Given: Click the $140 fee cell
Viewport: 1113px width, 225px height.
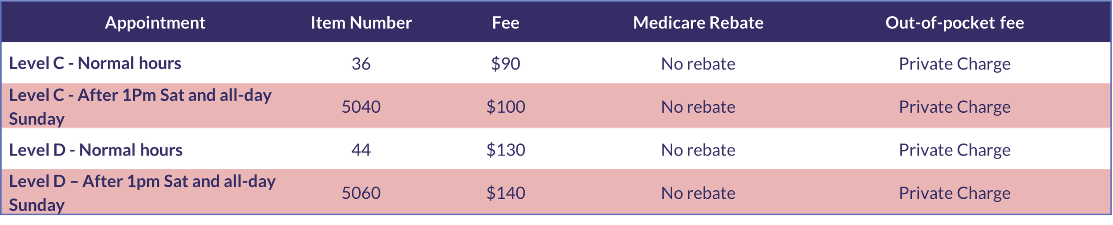Looking at the screenshot, I should pyautogui.click(x=505, y=193).
